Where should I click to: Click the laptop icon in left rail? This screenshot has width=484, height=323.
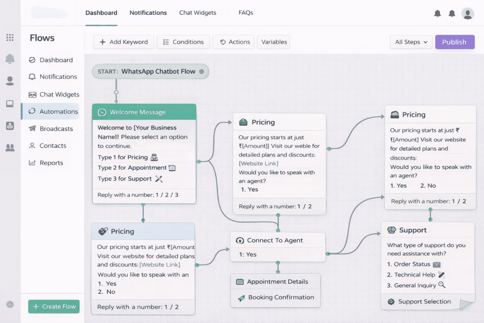(10, 104)
